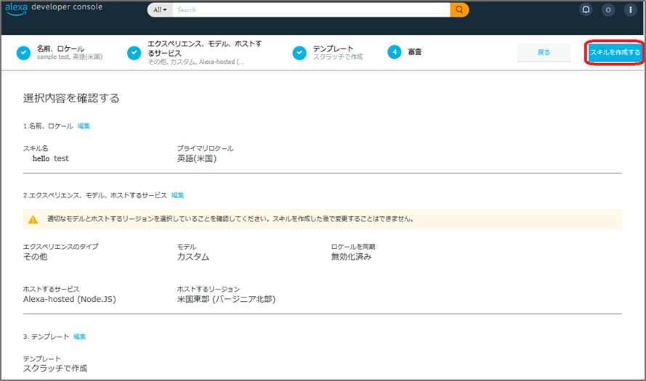Viewport: 646px width, 381px height.
Task: Go to step テンプレート checkmark
Action: click(299, 53)
